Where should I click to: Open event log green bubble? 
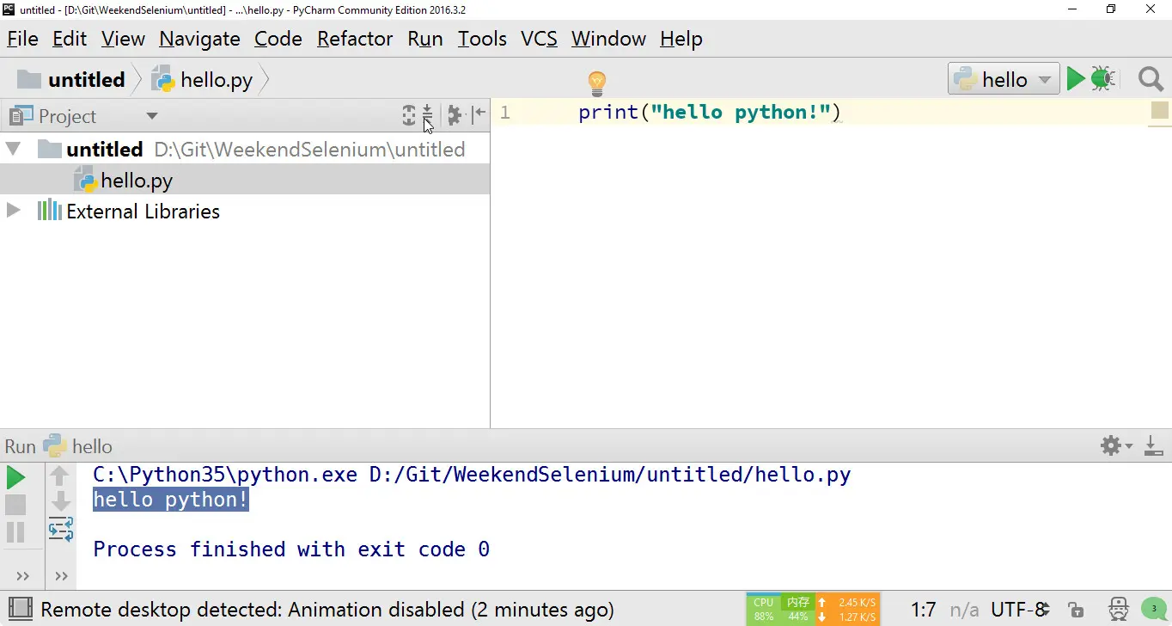[x=1154, y=609]
